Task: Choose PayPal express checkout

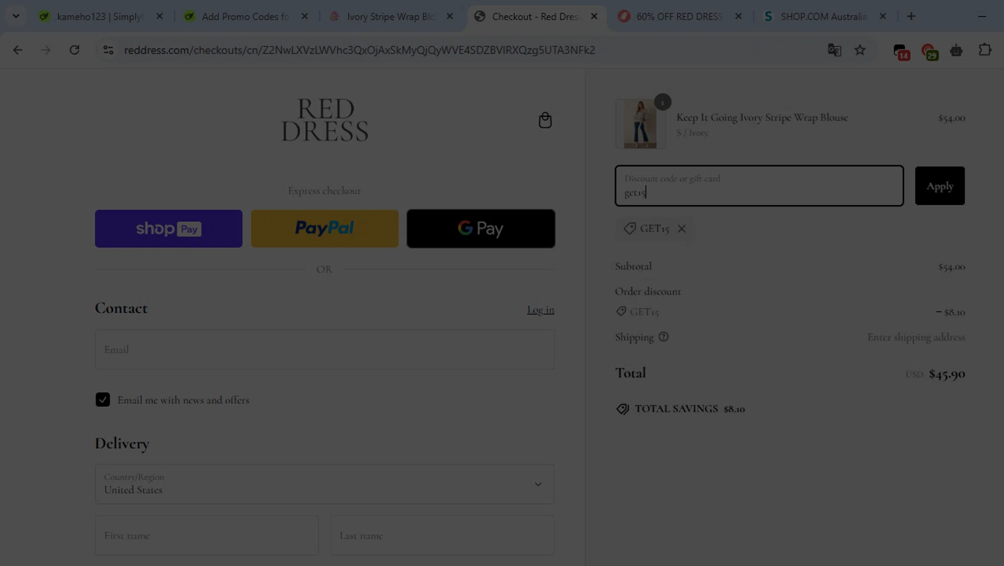Action: (x=325, y=229)
